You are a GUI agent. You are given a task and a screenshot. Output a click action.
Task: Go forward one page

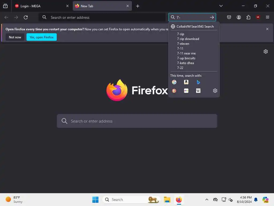pos(16,17)
